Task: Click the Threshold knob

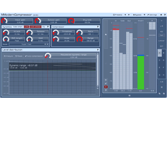Action: pos(56,33)
